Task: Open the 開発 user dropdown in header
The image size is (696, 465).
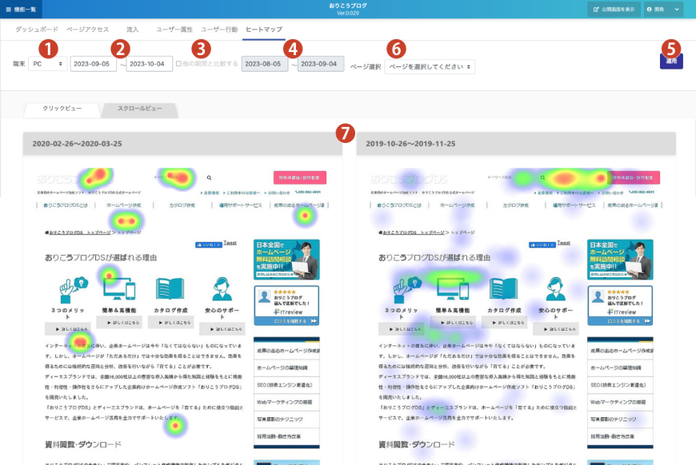Action: [663, 9]
